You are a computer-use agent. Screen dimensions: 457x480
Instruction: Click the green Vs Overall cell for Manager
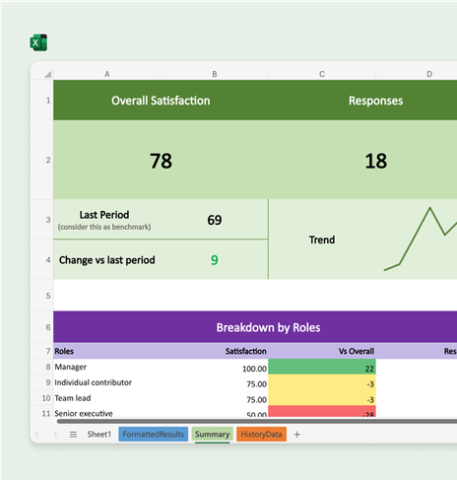point(322,367)
